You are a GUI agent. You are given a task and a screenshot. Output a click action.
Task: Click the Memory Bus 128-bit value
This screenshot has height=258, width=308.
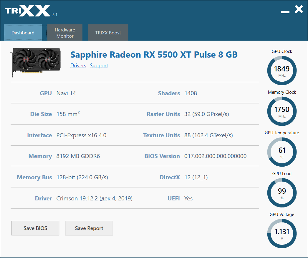point(82,177)
